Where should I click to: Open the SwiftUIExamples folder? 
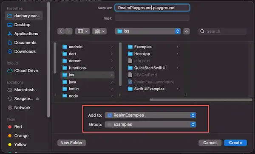(153, 89)
